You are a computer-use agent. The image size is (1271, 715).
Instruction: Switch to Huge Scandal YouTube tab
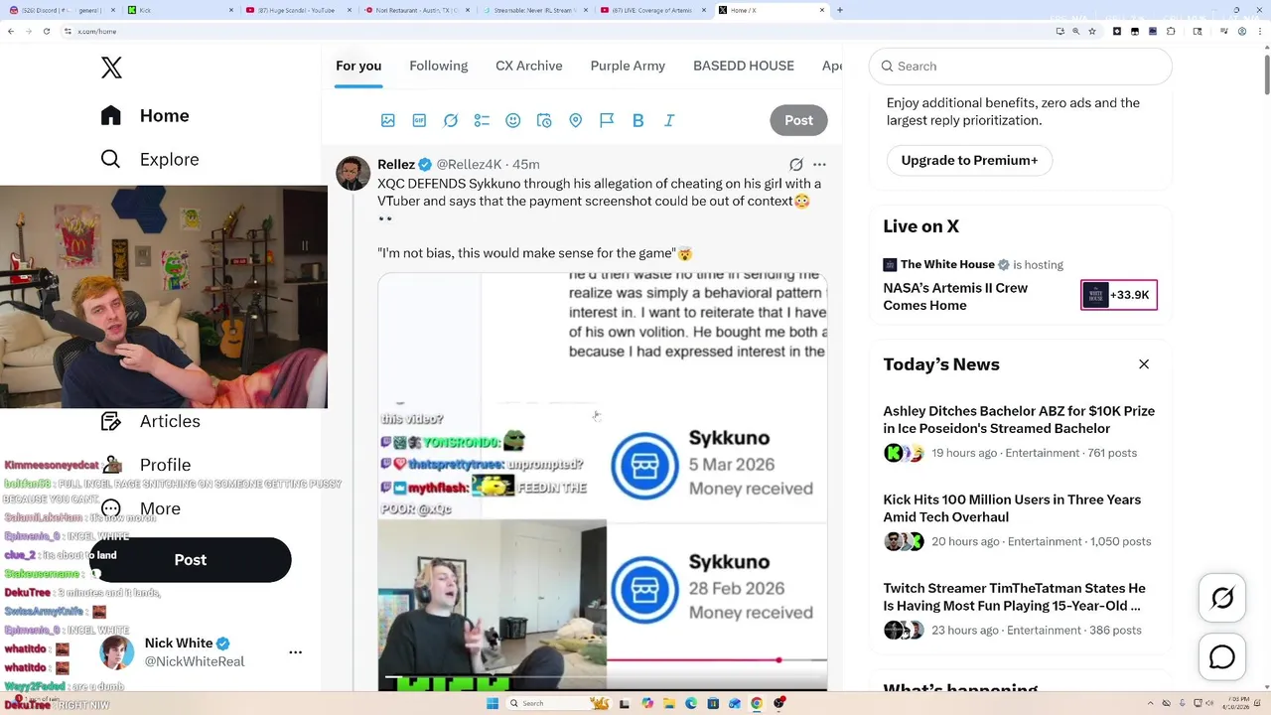(298, 10)
